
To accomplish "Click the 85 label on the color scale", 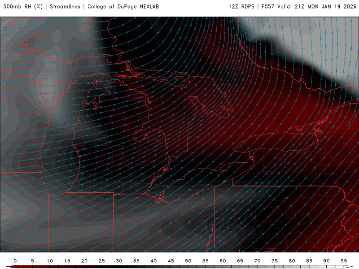I will (309, 261).
